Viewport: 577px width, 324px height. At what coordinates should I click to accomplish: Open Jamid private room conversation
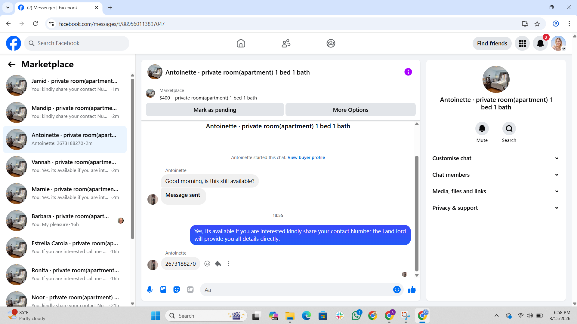click(65, 85)
